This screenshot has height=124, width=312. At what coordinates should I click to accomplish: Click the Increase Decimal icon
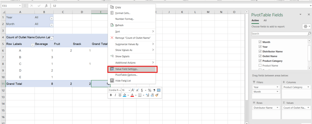147,95
